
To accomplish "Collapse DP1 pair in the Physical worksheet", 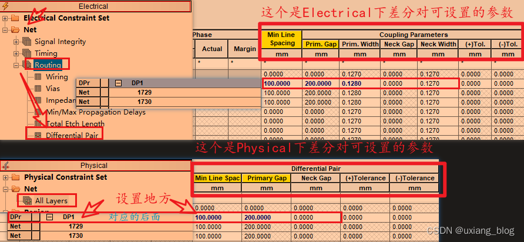I will click(x=50, y=217).
